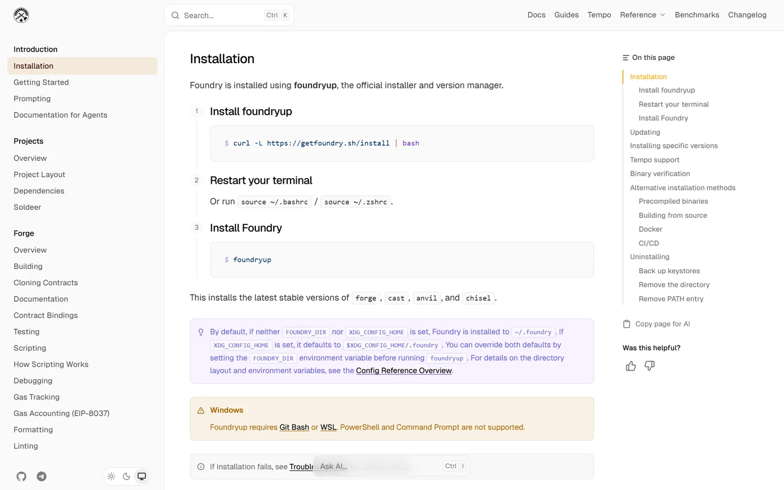The height and width of the screenshot is (490, 784).
Task: Open Tempo in top navigation
Action: click(599, 15)
